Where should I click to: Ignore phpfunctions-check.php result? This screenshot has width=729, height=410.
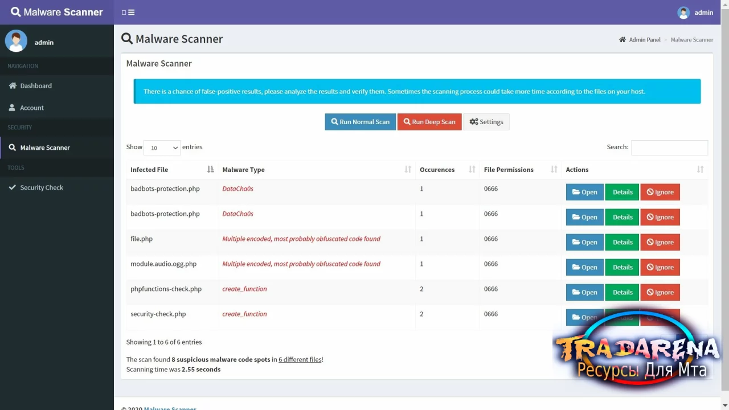click(x=660, y=292)
